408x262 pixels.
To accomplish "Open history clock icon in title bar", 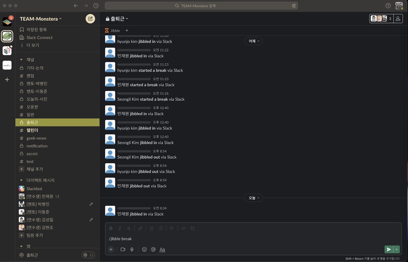I will pyautogui.click(x=96, y=6).
